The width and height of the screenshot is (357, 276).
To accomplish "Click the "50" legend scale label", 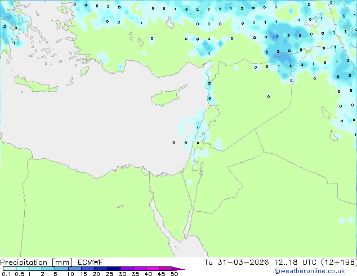I will (x=174, y=274).
